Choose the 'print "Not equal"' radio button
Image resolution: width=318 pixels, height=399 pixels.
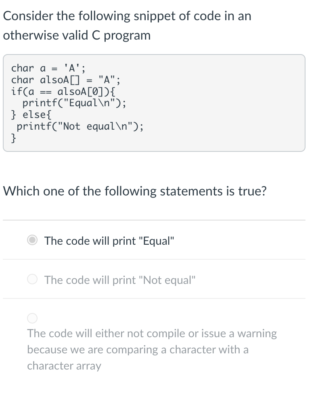(32, 279)
